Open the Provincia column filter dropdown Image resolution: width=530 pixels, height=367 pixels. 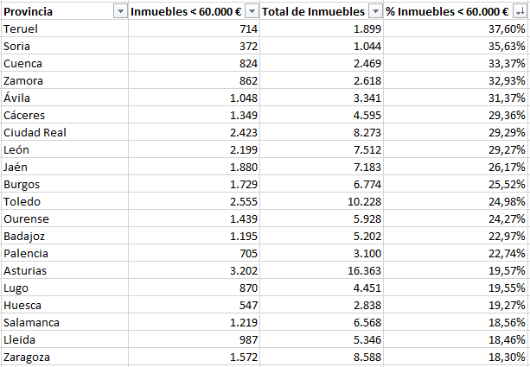point(120,12)
